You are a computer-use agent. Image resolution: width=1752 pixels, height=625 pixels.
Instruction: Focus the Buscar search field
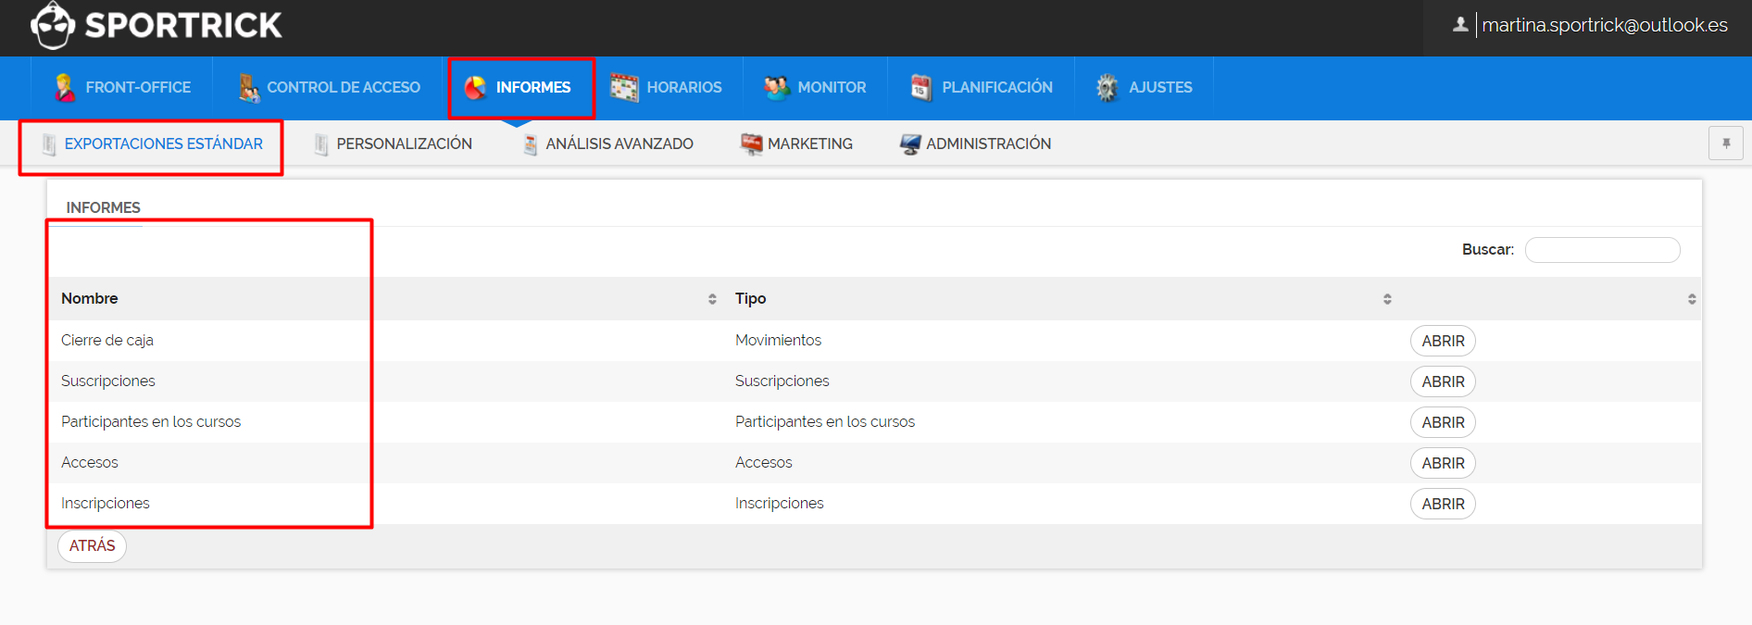(x=1602, y=250)
